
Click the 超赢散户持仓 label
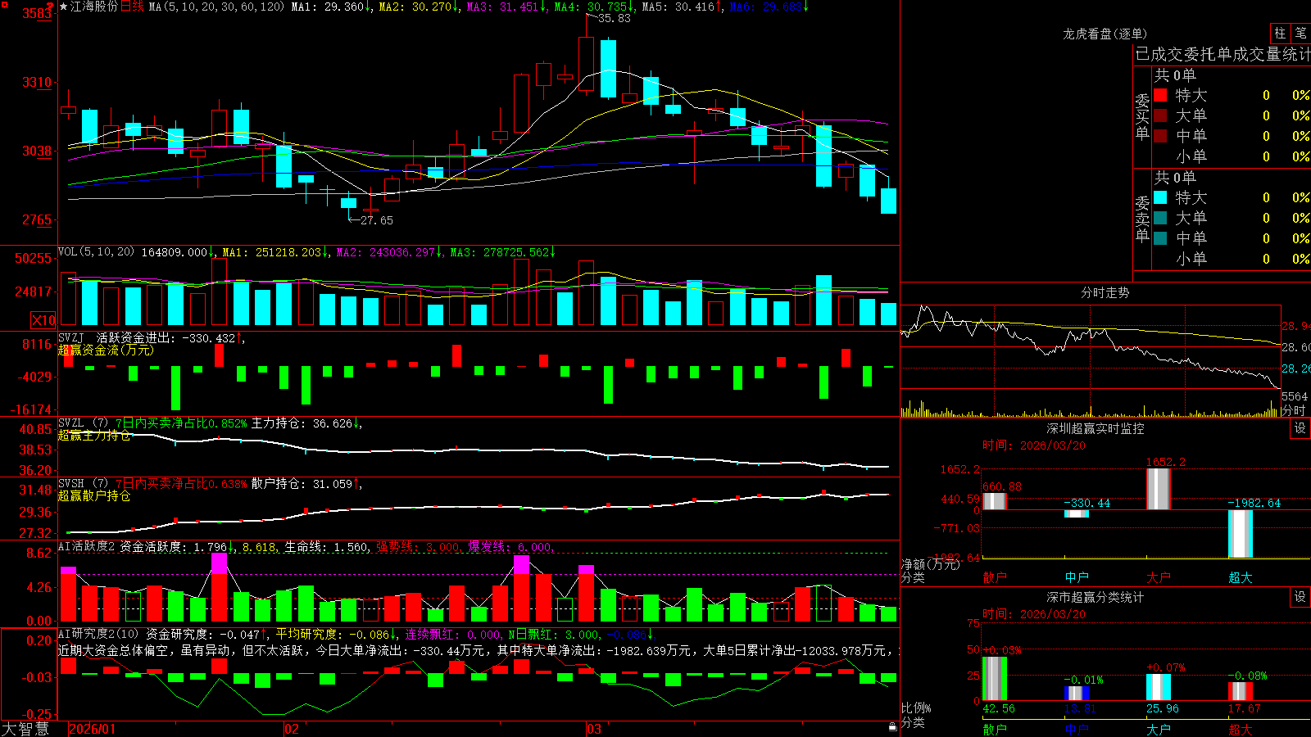pos(94,496)
